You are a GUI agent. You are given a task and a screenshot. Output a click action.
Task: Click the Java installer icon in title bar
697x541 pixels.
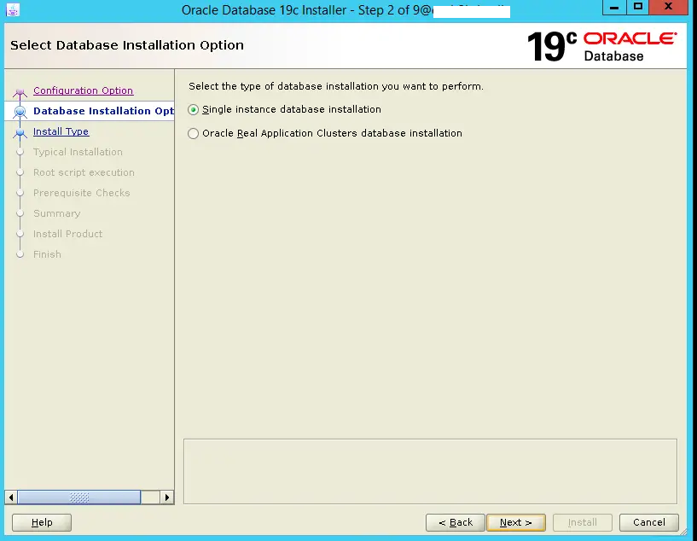[13, 9]
